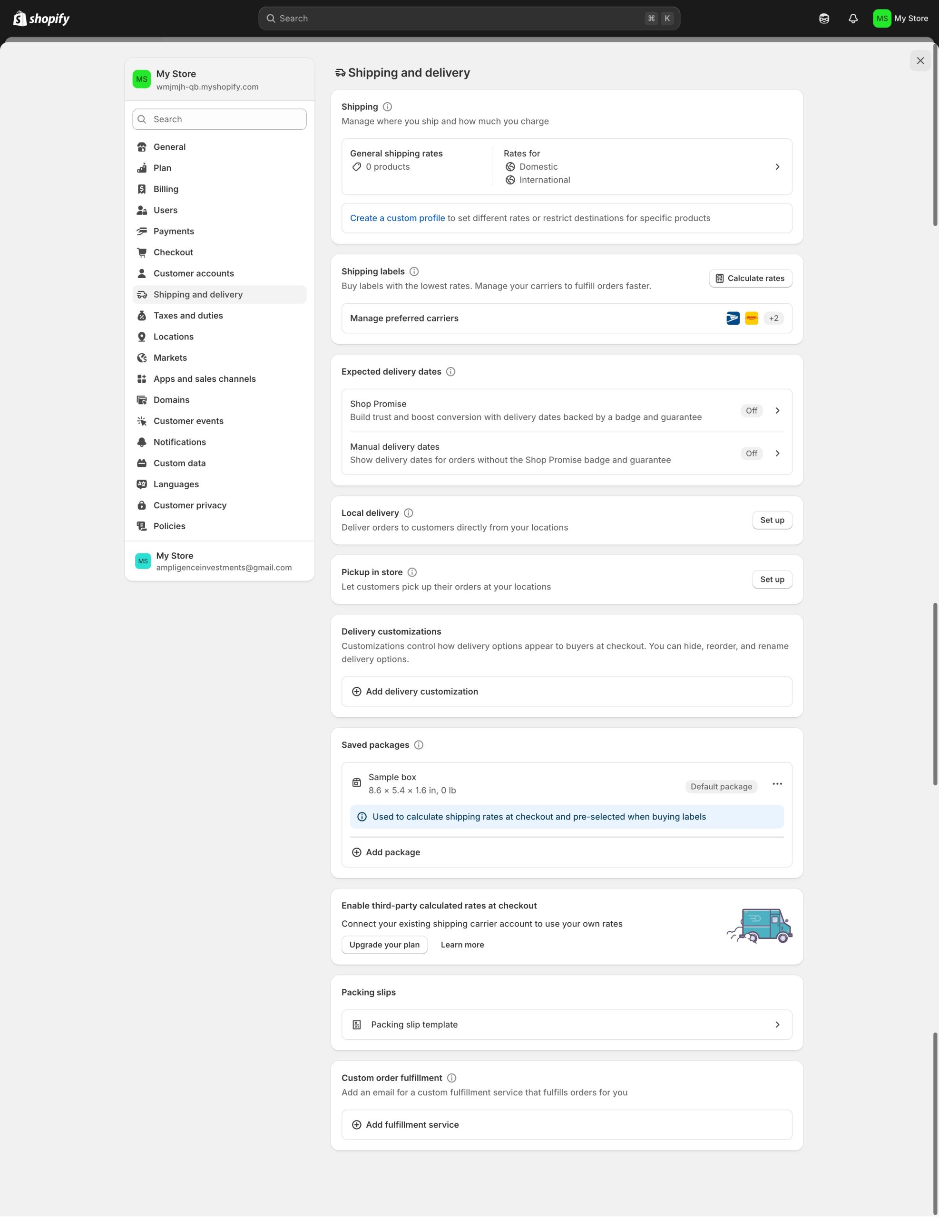Viewport: 939px width, 1217px height.
Task: Toggle Manual delivery dates Off badge
Action: point(751,454)
